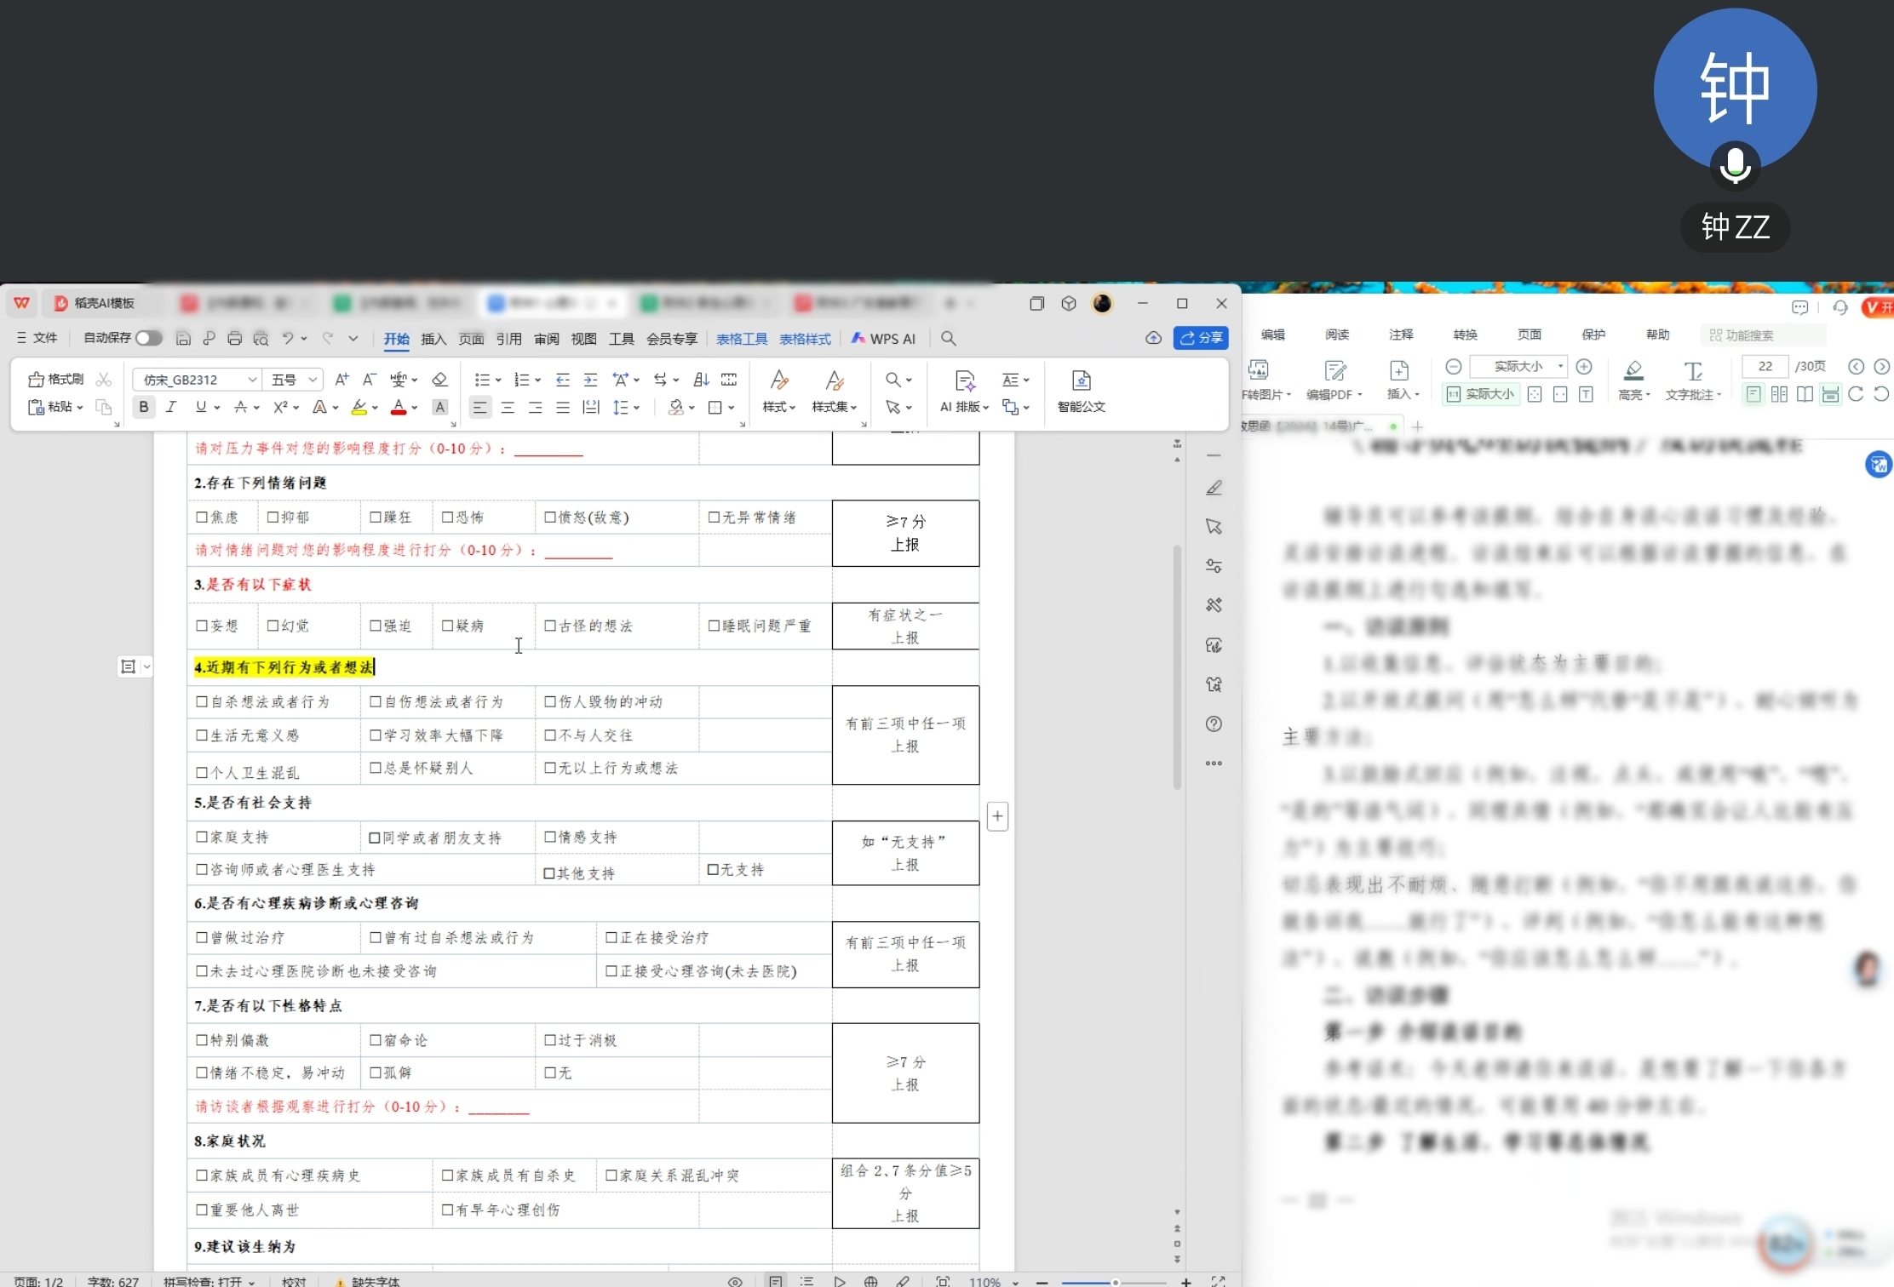Click zoom out minus icon in PDF window

coord(1454,366)
